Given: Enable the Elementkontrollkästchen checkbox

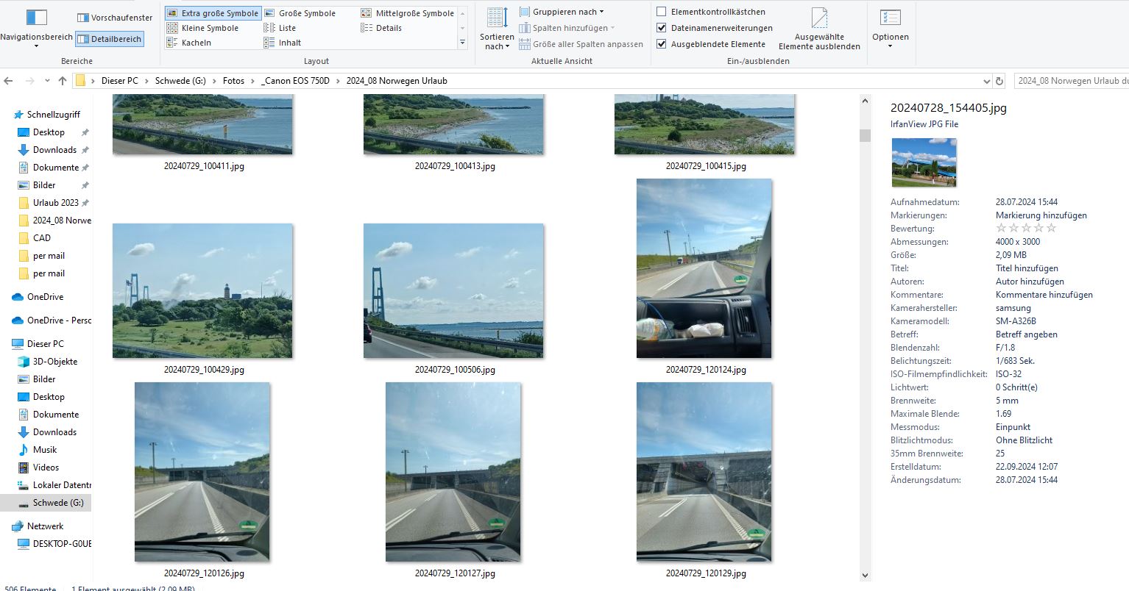Looking at the screenshot, I should click(661, 12).
